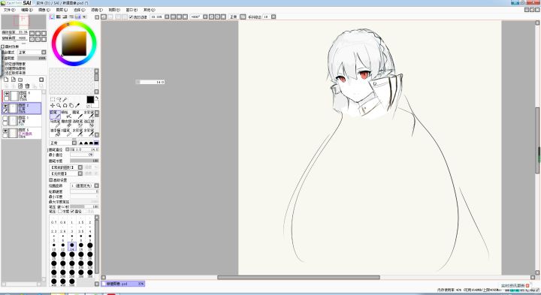Image resolution: width=541 pixels, height=295 pixels.
Task: Select the hand pan tool
Action: click(x=71, y=105)
